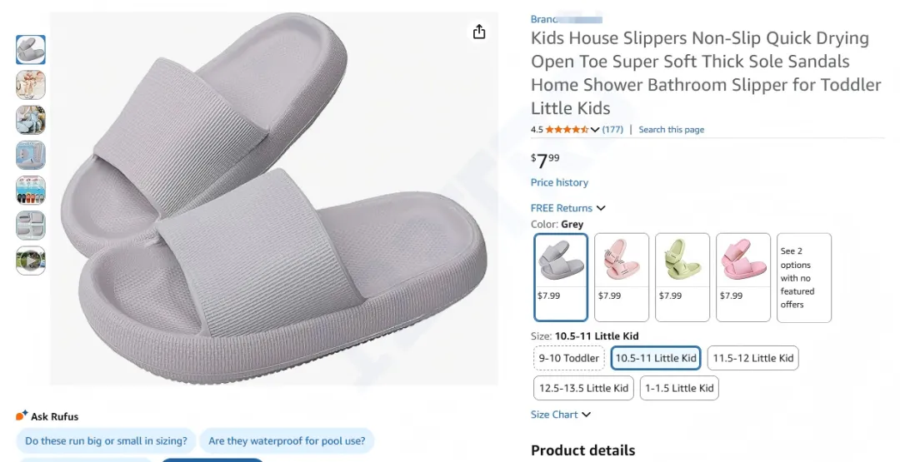900x462 pixels.
Task: Open the Price history link
Action: click(x=559, y=182)
